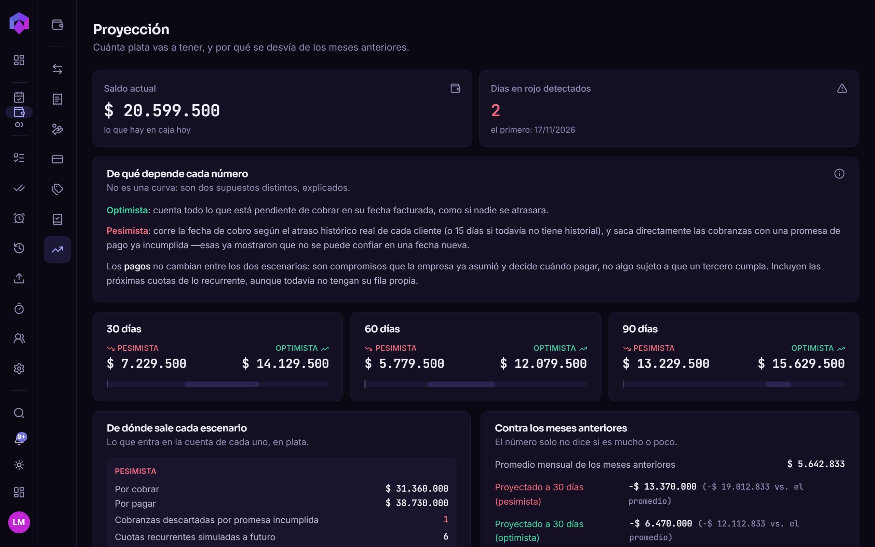
Task: Click the De dónde sale cada escenario heading
Action: 177,428
